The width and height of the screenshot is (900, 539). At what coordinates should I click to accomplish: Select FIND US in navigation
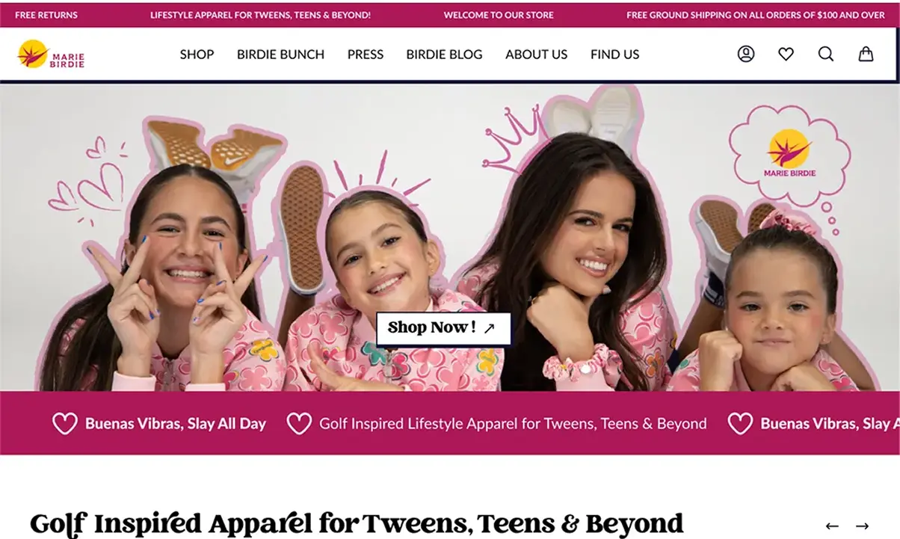point(614,54)
